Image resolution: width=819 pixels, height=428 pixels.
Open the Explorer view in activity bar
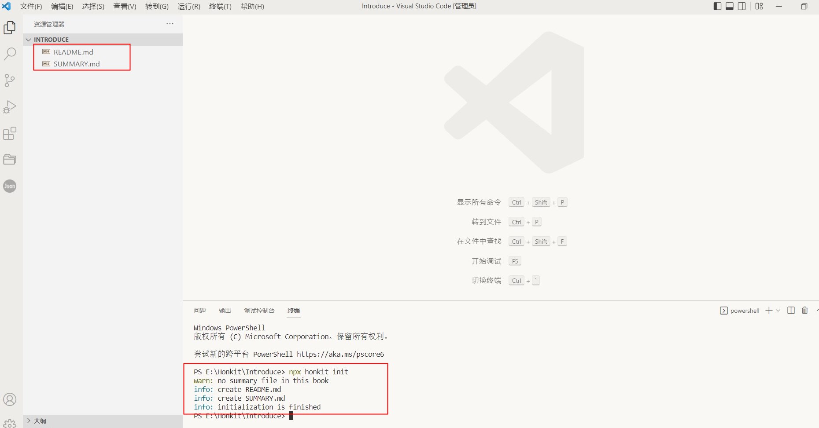coord(10,28)
